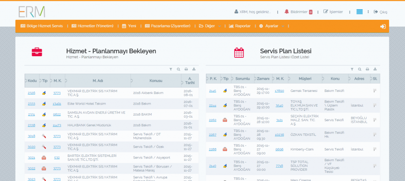Open customer code 532 link
Screen dimensions: 405x181
pos(57,158)
